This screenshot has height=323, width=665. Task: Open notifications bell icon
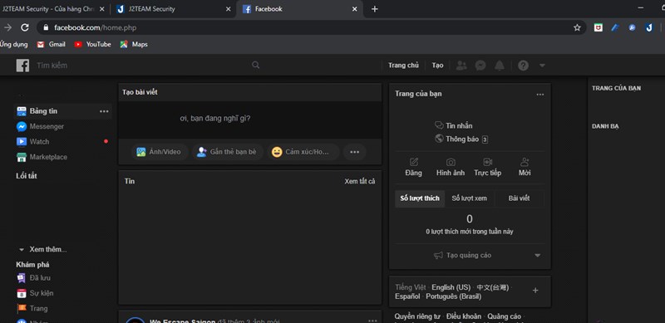coord(500,66)
